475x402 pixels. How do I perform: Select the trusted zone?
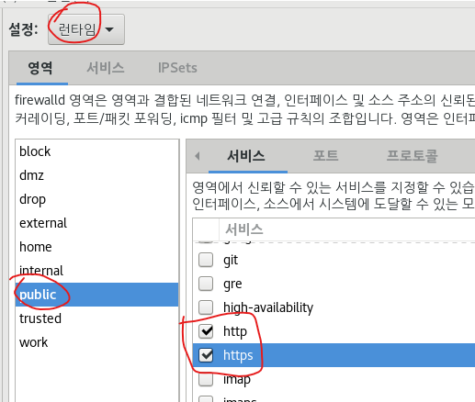coord(96,318)
